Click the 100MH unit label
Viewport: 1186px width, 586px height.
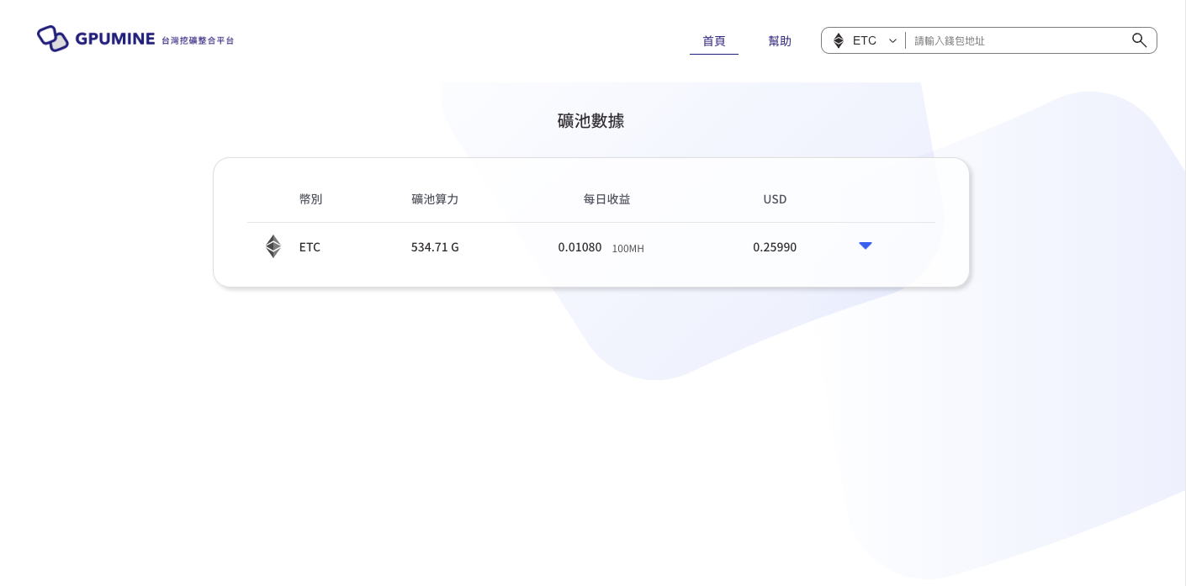pyautogui.click(x=627, y=248)
